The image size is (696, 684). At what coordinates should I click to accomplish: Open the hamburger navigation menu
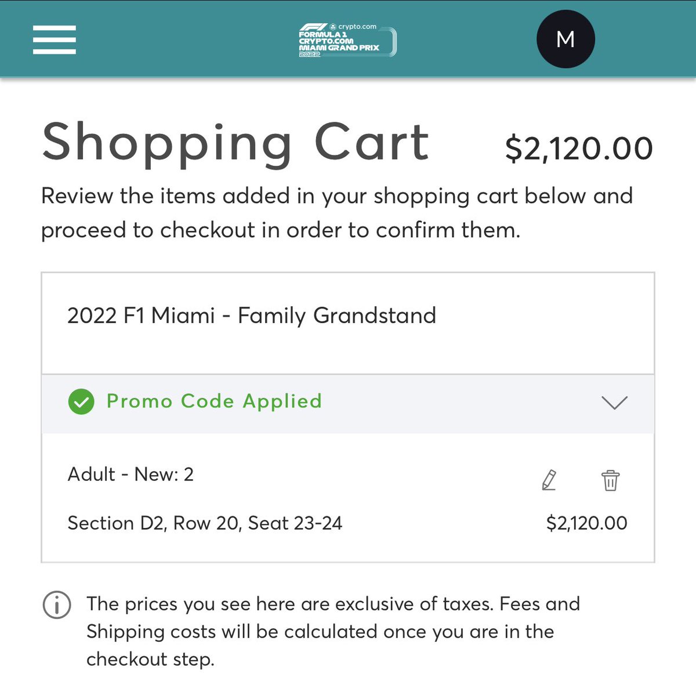click(55, 39)
